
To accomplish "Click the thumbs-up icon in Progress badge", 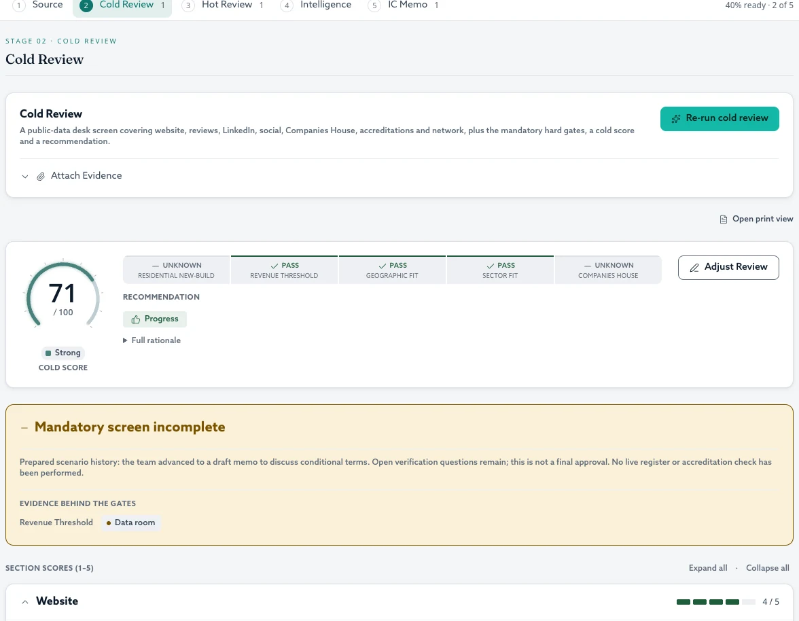I will 136,319.
